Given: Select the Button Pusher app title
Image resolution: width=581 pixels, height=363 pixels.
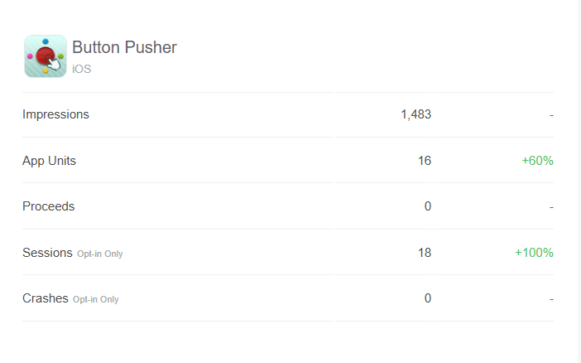Looking at the screenshot, I should pyautogui.click(x=124, y=47).
